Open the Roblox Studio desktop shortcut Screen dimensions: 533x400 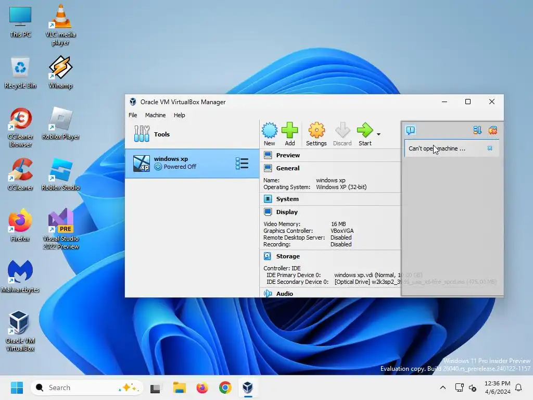coord(60,174)
